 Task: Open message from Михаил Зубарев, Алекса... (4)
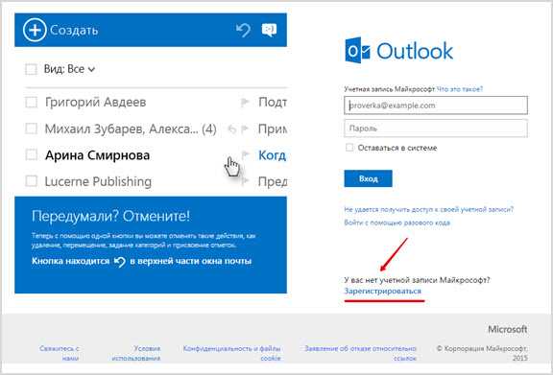pos(131,129)
